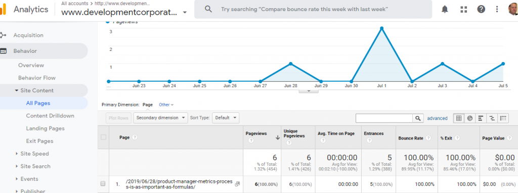Click All accounts breadcrumb link
518x193 pixels.
pyautogui.click(x=75, y=4)
